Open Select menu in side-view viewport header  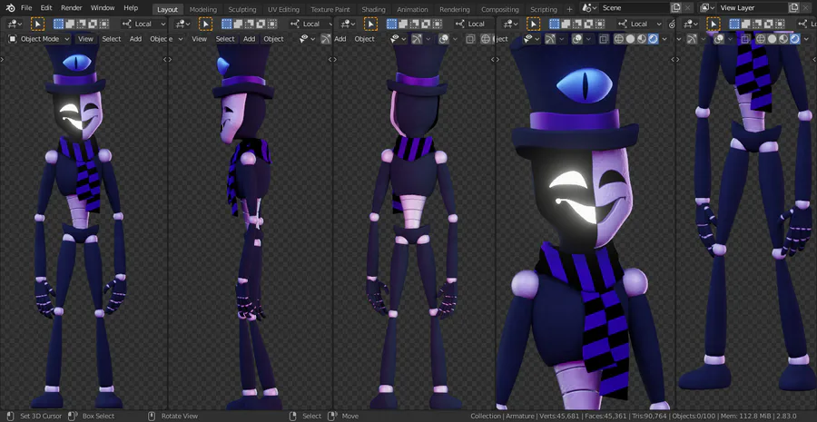click(225, 38)
